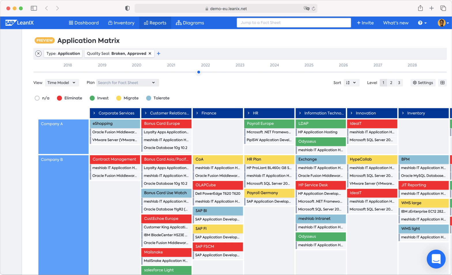Toggle the Eliminate legend filter
The height and width of the screenshot is (275, 452).
[x=60, y=98]
